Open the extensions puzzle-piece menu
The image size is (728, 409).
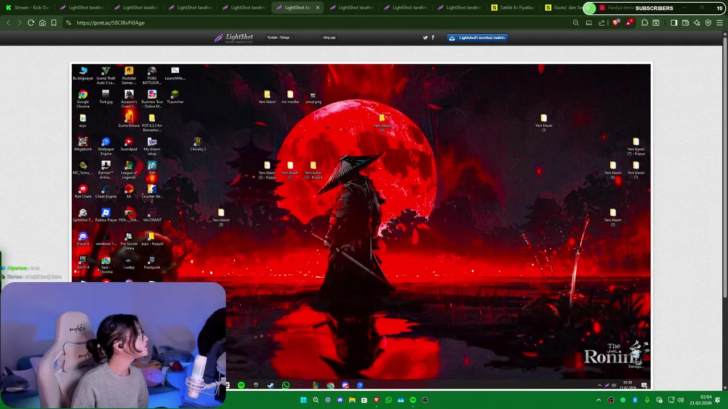point(644,23)
